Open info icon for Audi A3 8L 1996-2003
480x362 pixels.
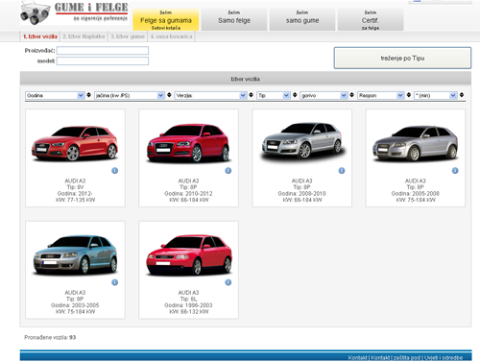228,282
